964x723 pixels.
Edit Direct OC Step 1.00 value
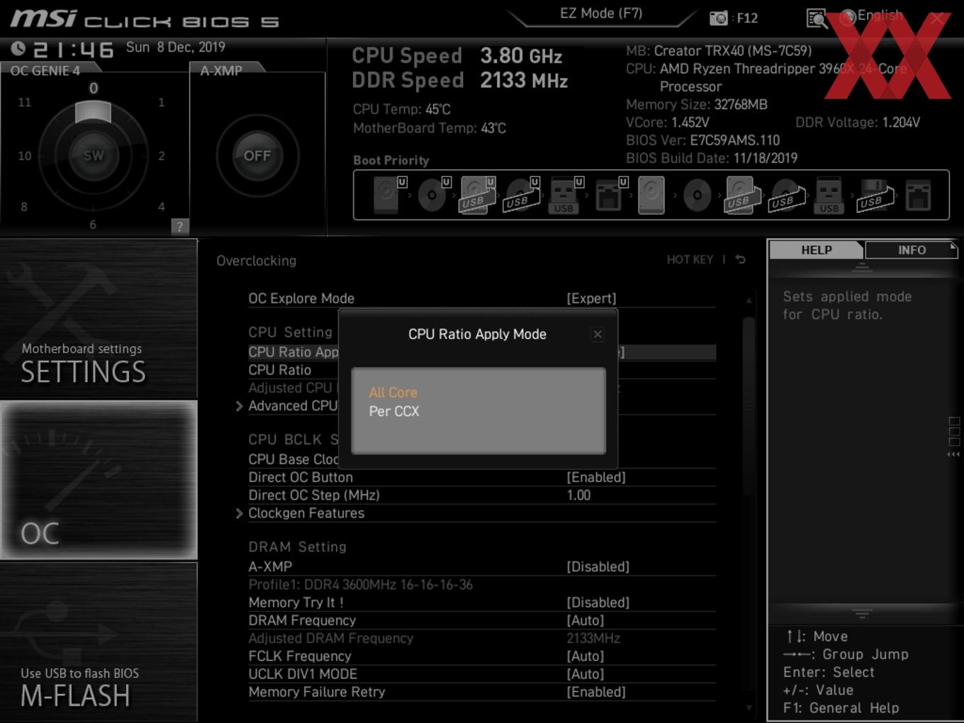(578, 495)
